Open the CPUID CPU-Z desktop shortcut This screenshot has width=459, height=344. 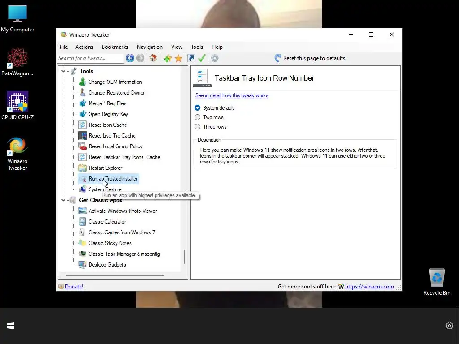click(x=17, y=106)
